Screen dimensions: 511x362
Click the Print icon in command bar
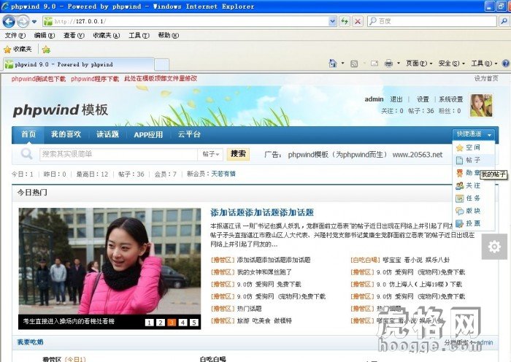388,63
